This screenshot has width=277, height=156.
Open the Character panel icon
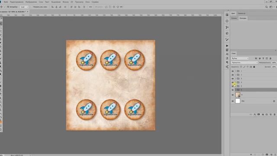click(227, 54)
